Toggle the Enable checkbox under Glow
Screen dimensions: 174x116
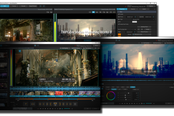[x=119, y=14]
